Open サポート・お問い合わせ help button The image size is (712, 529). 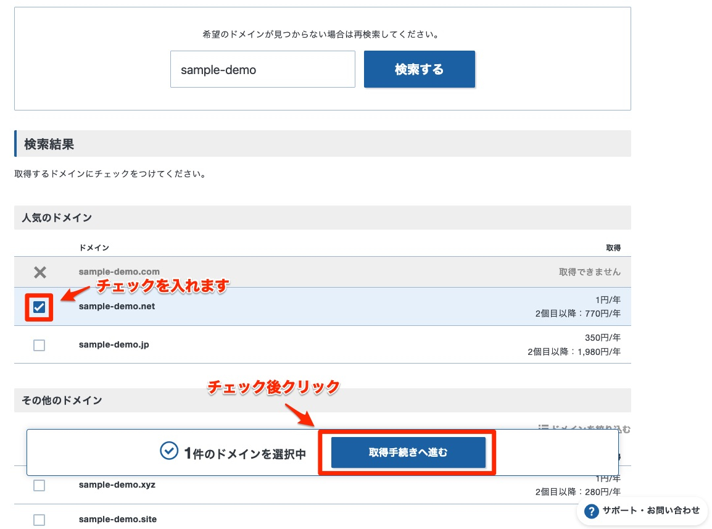pyautogui.click(x=642, y=511)
